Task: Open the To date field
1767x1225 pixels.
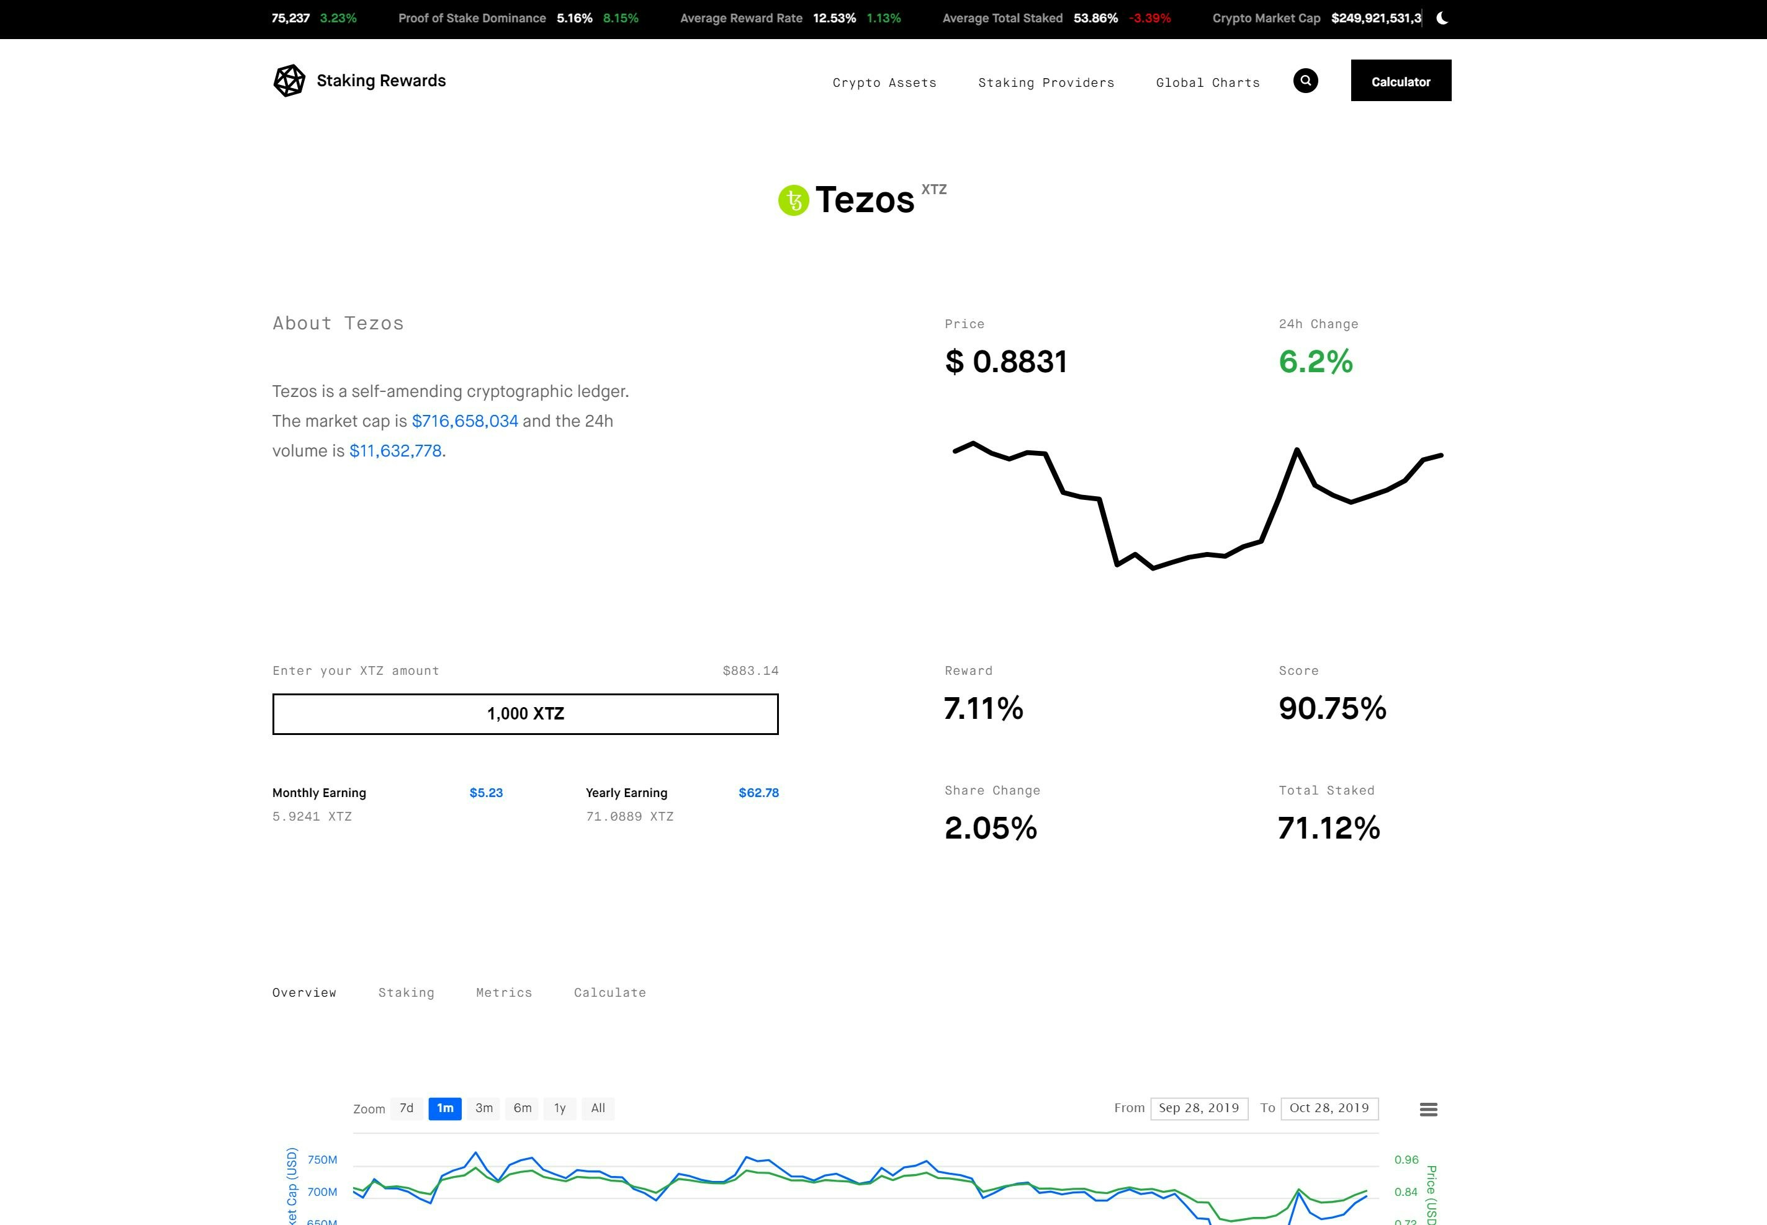Action: [1329, 1108]
